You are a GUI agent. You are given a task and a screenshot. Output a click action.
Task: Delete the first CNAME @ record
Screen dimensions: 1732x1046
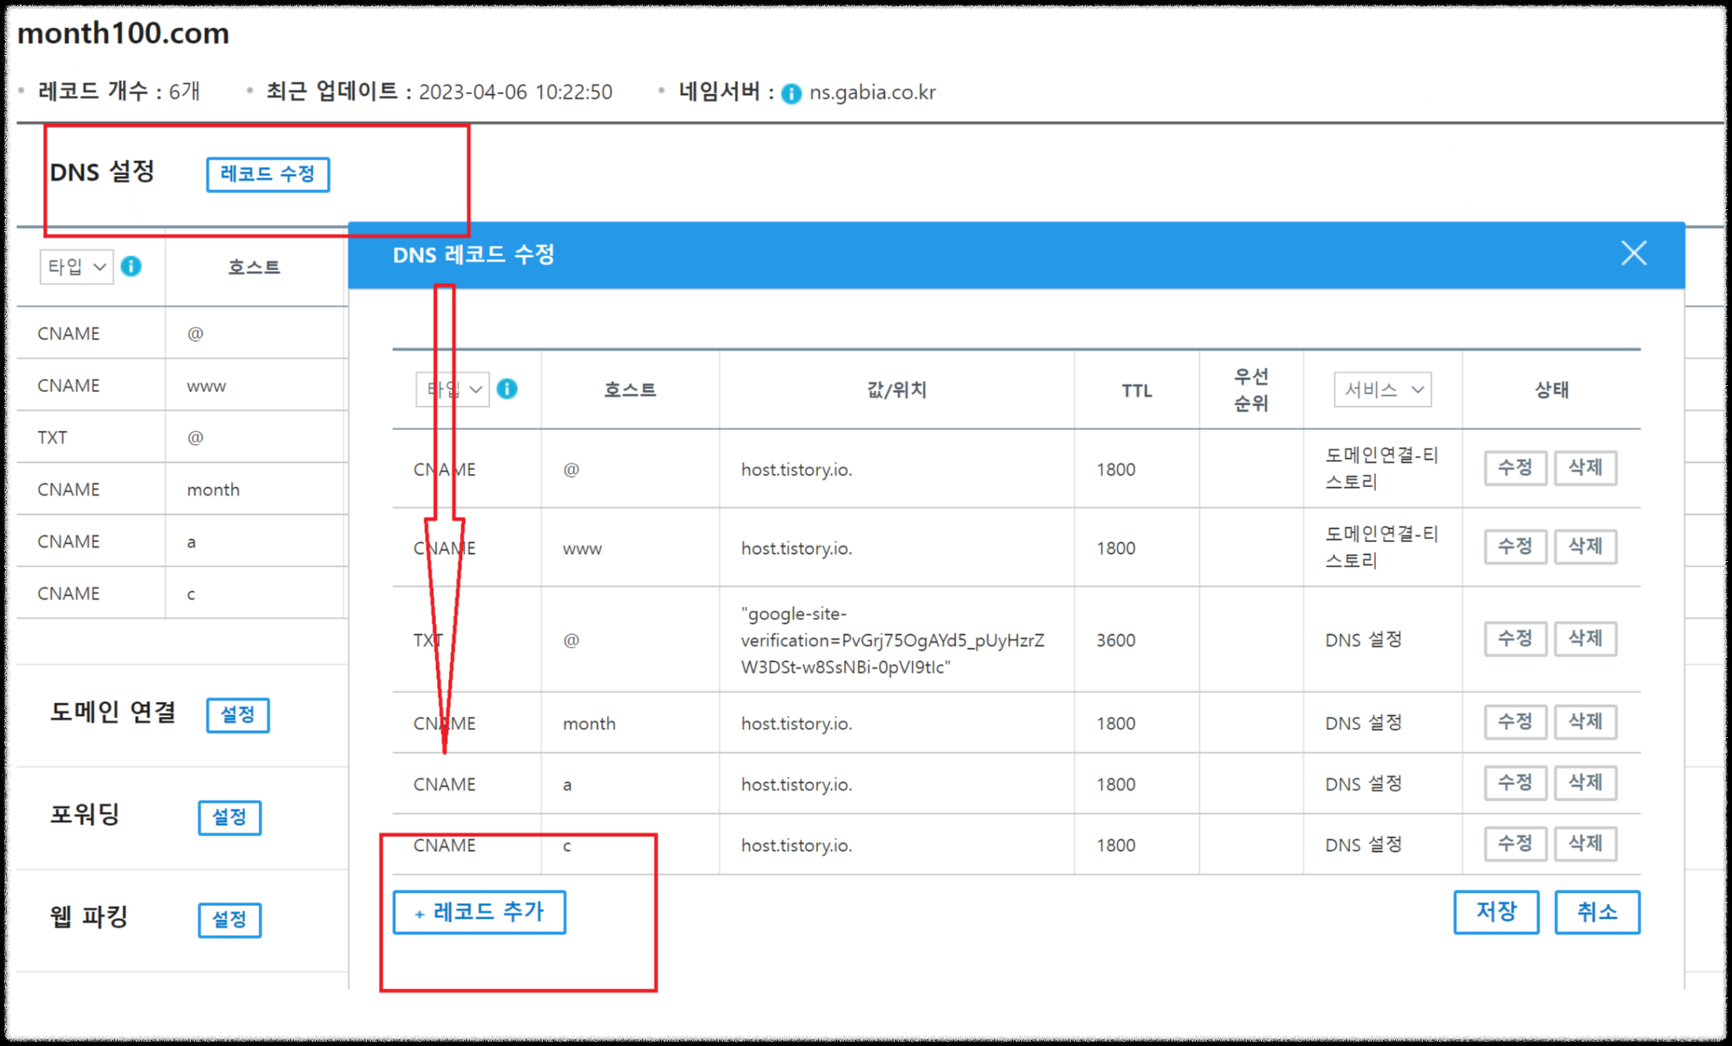1585,468
